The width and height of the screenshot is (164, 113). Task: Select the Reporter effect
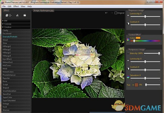(16, 78)
